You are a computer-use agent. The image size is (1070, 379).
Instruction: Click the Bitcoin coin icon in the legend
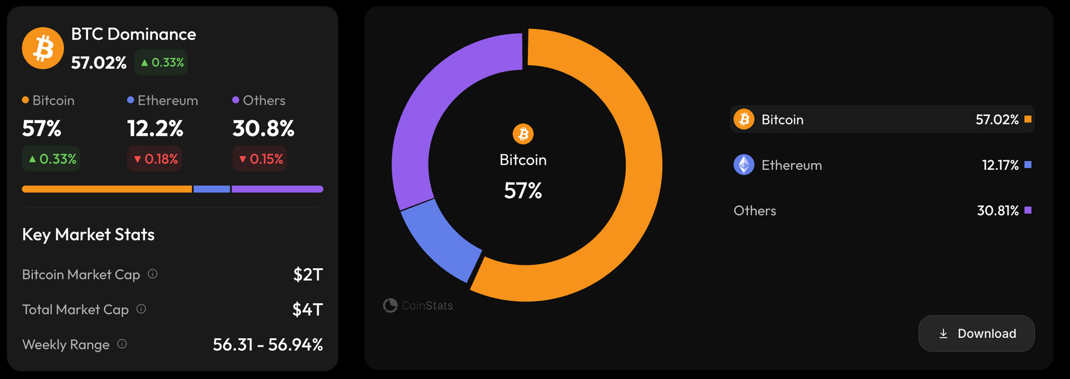[x=743, y=119]
